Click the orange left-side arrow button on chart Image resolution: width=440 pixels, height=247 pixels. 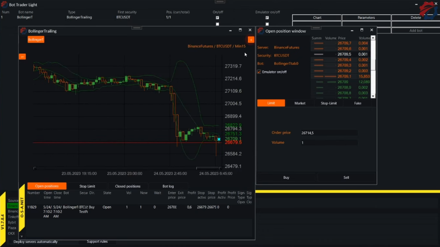point(22,56)
